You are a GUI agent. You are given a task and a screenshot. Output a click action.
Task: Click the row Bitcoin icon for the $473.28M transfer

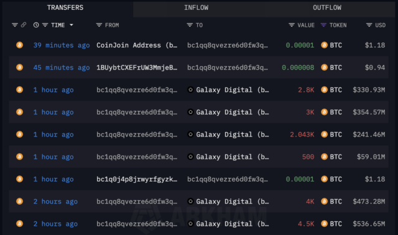[19, 201]
